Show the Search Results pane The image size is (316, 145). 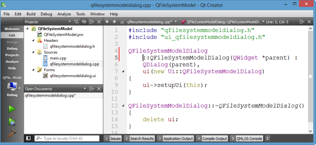139,138
